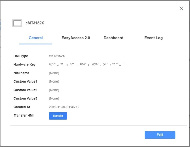This screenshot has height=147, width=190.
Task: Click the Edit button
Action: 160,135
